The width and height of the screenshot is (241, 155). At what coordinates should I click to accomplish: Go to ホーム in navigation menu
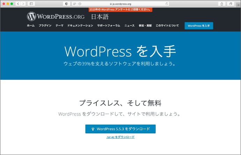pyautogui.click(x=31, y=26)
